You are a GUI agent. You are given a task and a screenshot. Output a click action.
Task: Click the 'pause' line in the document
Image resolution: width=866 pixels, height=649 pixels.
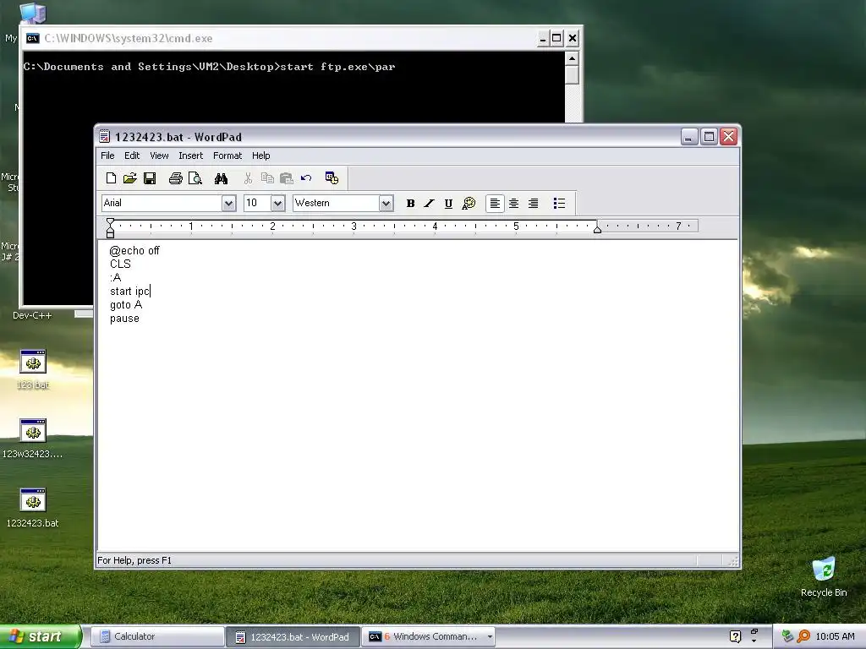point(125,319)
